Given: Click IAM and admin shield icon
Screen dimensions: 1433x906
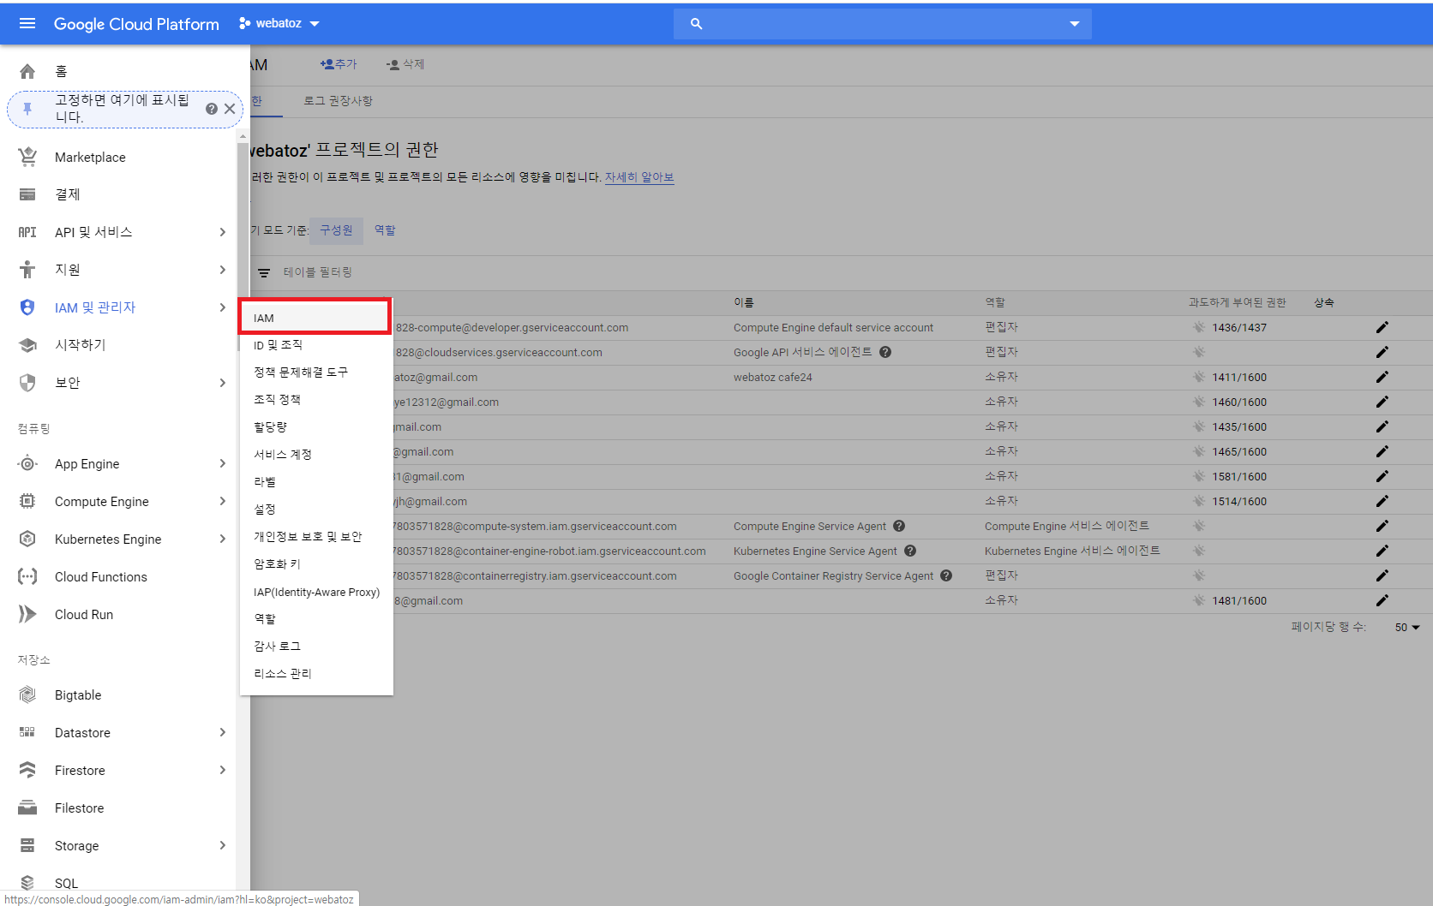Looking at the screenshot, I should pos(27,307).
